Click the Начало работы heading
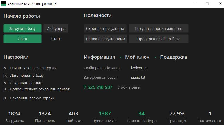The height and width of the screenshot is (125, 224). point(22,16)
